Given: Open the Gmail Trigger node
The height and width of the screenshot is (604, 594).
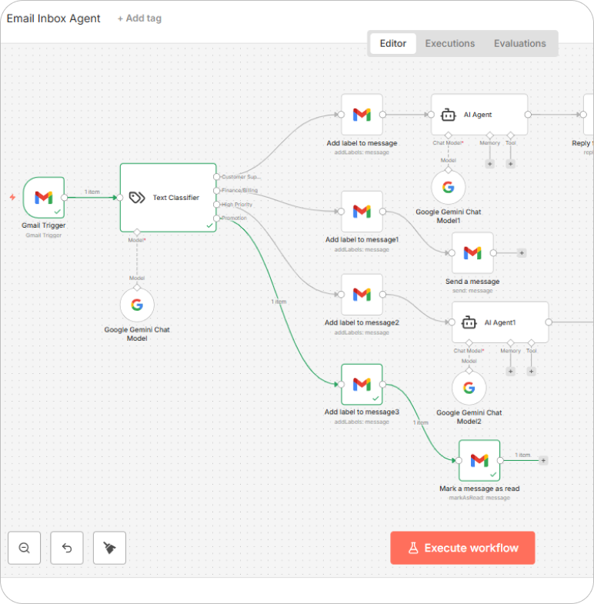Looking at the screenshot, I should (44, 198).
